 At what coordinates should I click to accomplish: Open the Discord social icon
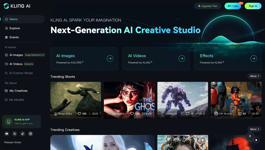7,134
